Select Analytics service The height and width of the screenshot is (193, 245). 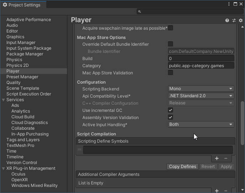[x=21, y=111]
